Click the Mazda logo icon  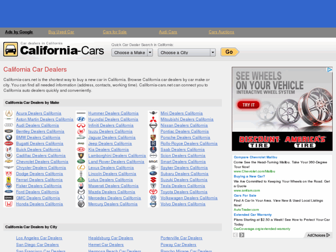81,192
